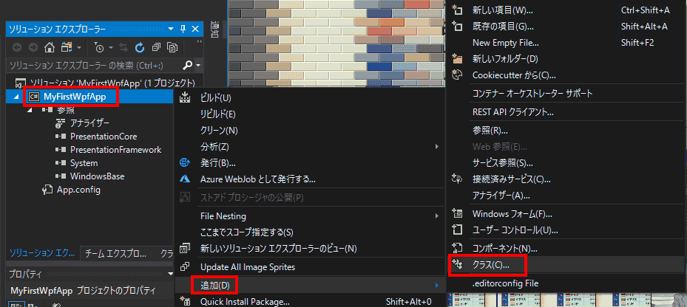This screenshot has width=687, height=307.
Task: Select the PresentationFramework reference
Action: (115, 150)
